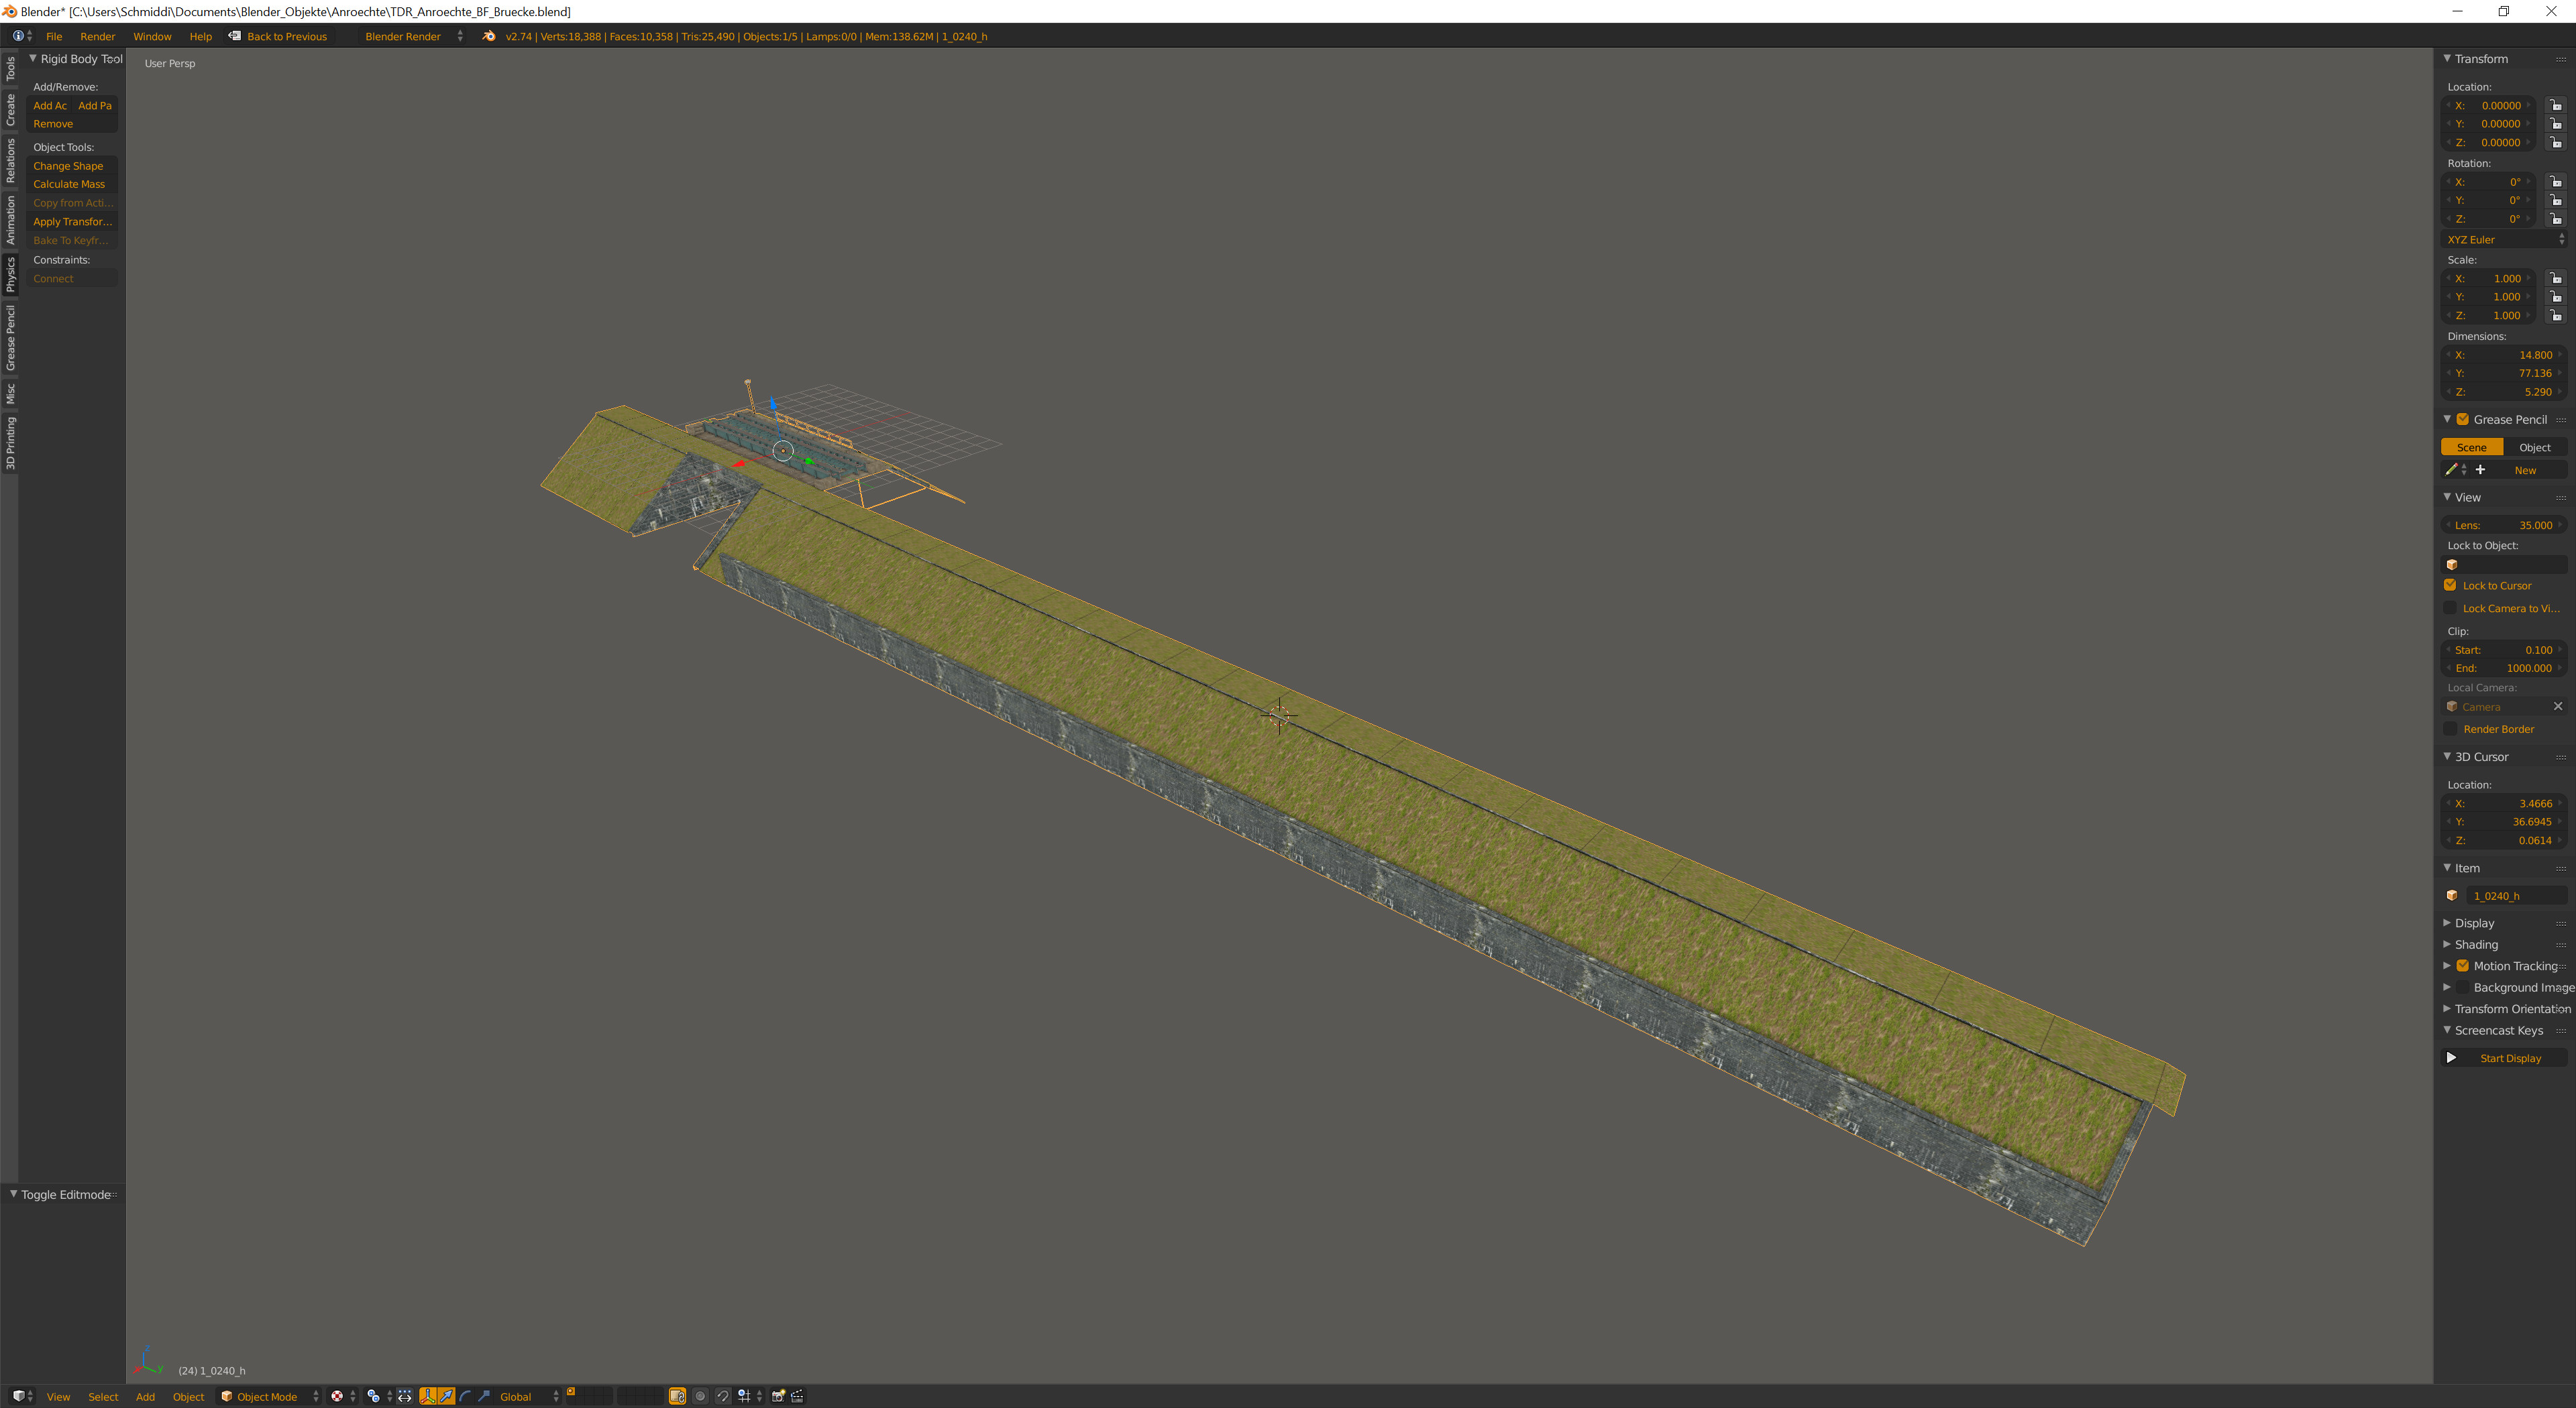
Task: Click the Calculate Mass button
Action: click(x=69, y=185)
